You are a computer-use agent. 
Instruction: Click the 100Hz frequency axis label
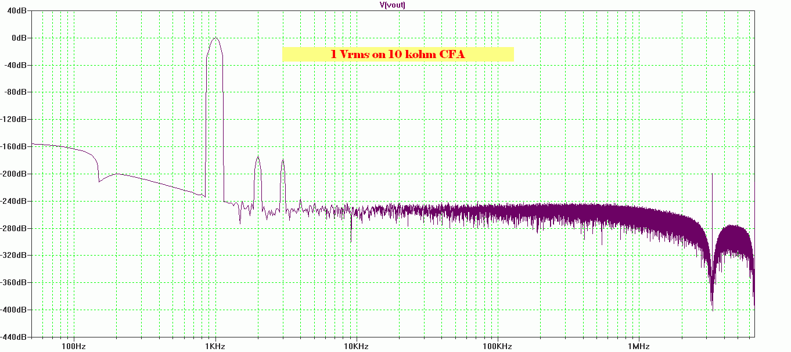point(73,346)
